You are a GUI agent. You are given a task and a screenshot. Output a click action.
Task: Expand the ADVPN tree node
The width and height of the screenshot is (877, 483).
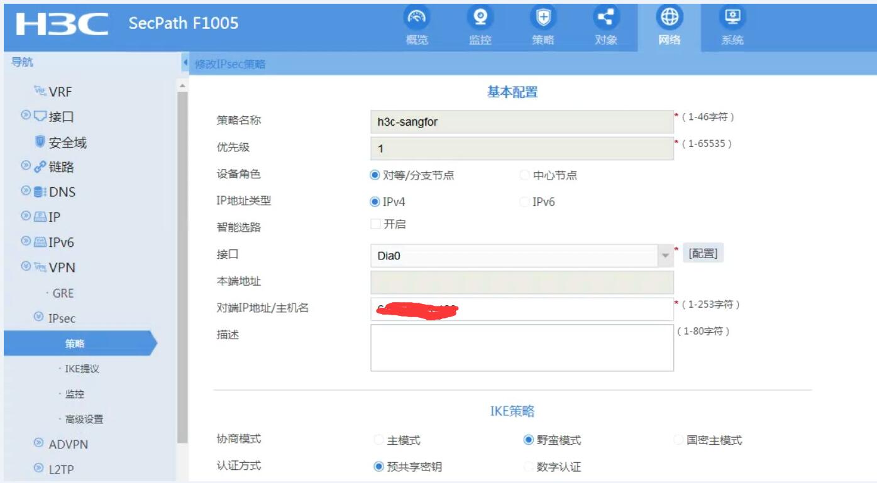pos(38,444)
